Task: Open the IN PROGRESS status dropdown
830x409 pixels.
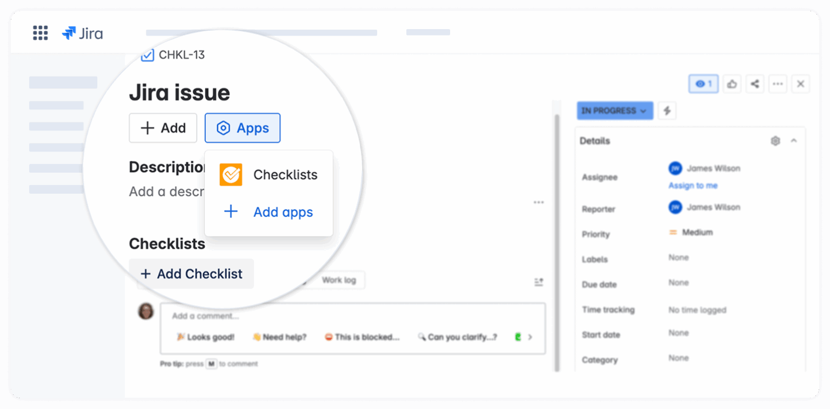Action: tap(614, 111)
